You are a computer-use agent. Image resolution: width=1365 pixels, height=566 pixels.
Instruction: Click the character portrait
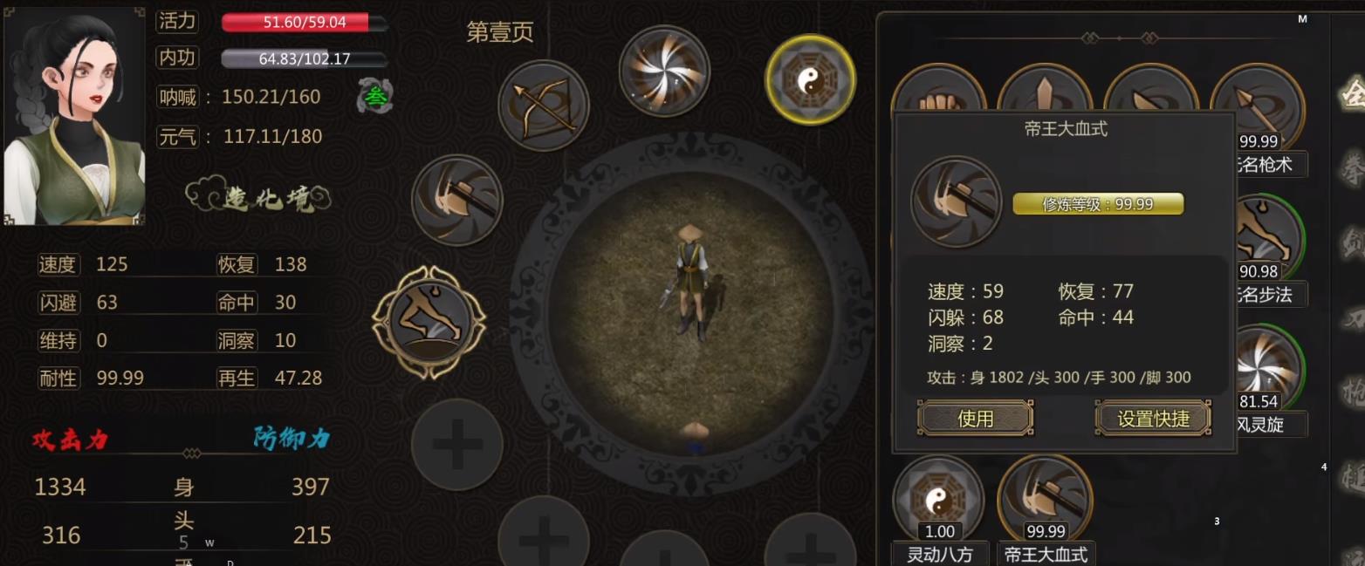(74, 116)
